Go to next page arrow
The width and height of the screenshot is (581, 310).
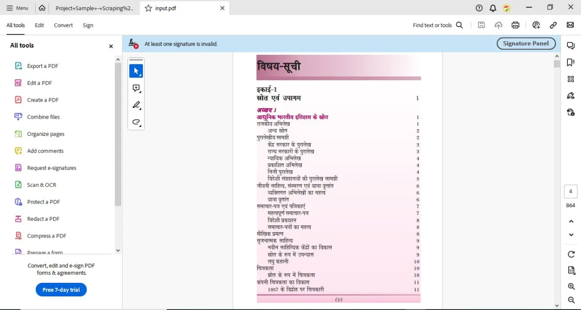[571, 235]
